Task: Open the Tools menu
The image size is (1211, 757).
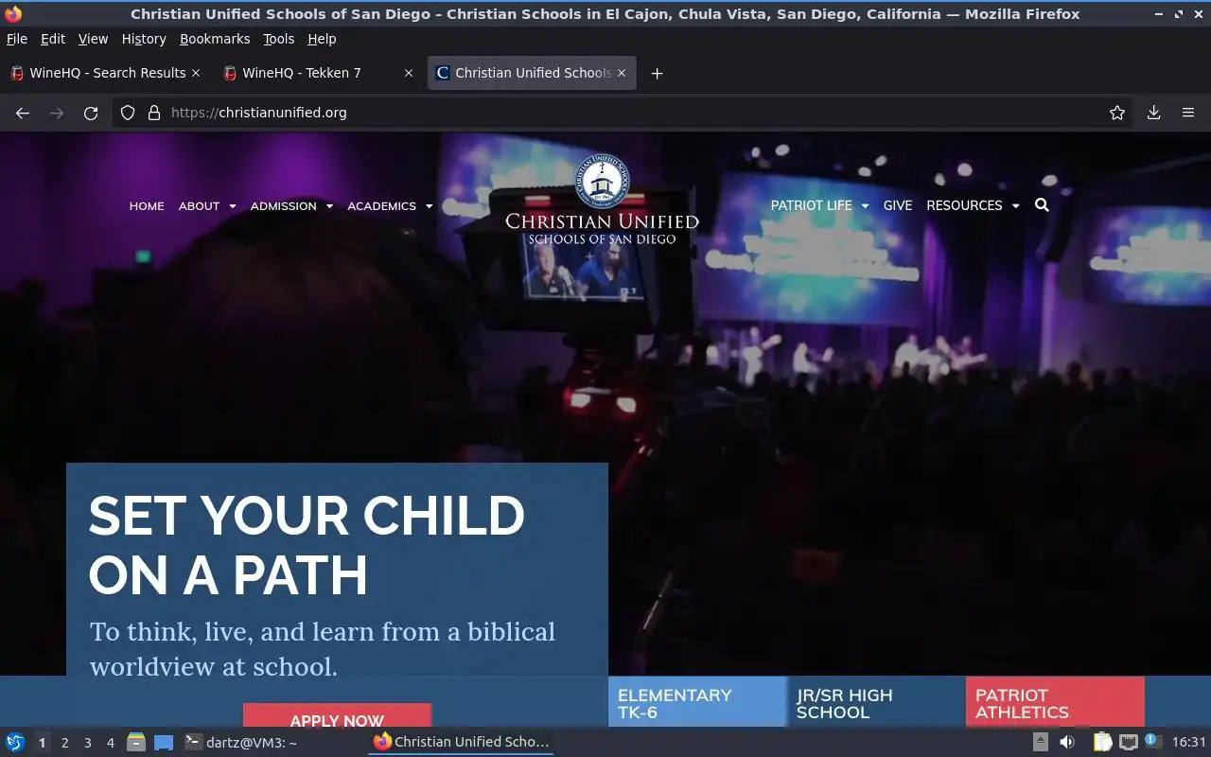Action: (x=279, y=39)
